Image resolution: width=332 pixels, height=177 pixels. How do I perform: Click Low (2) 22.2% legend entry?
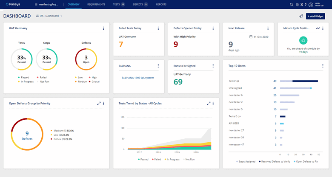coord(60,135)
